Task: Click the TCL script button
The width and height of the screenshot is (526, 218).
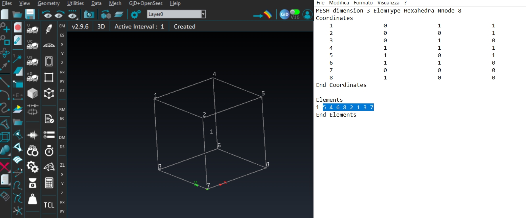Action: point(49,205)
